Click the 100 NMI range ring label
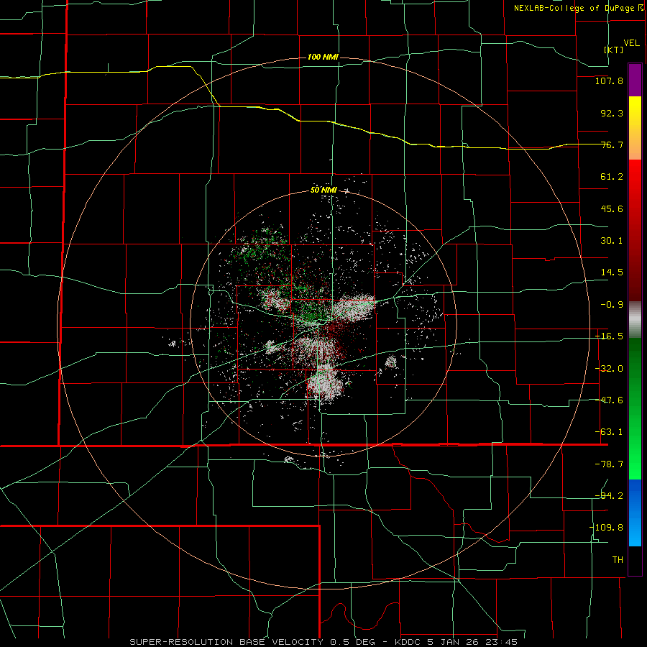Screen dimensions: 647x647 323,57
